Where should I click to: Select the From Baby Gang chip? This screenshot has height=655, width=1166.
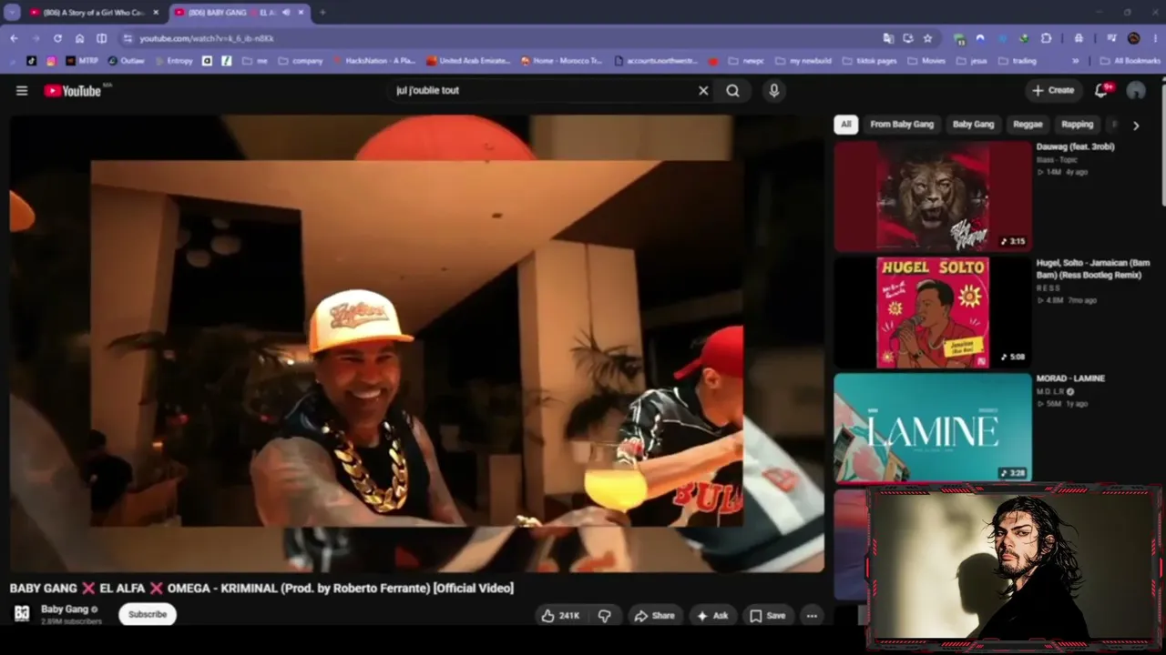click(902, 125)
